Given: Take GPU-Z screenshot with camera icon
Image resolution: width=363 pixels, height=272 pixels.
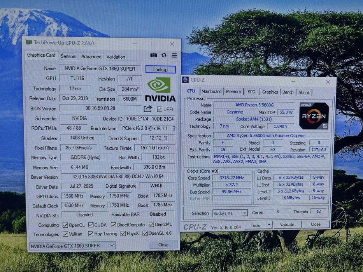Looking at the screenshot, I should 154,55.
